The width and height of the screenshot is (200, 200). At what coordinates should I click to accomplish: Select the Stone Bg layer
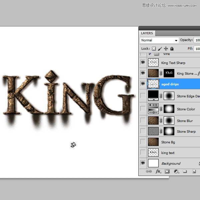[x=173, y=142]
